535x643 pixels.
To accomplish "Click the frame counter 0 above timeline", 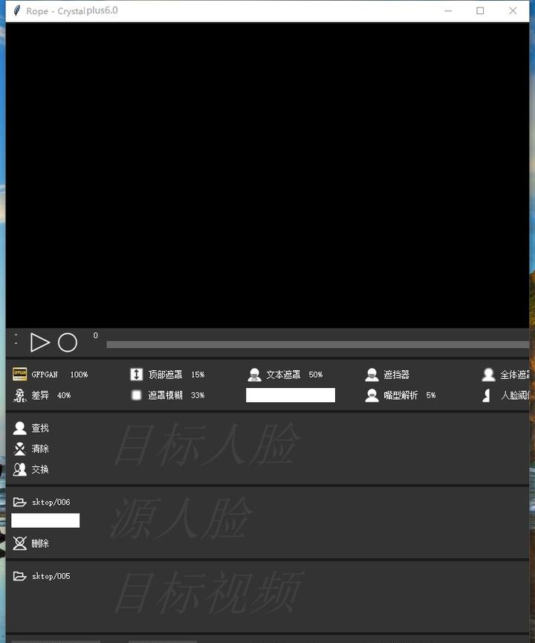I will (x=96, y=335).
